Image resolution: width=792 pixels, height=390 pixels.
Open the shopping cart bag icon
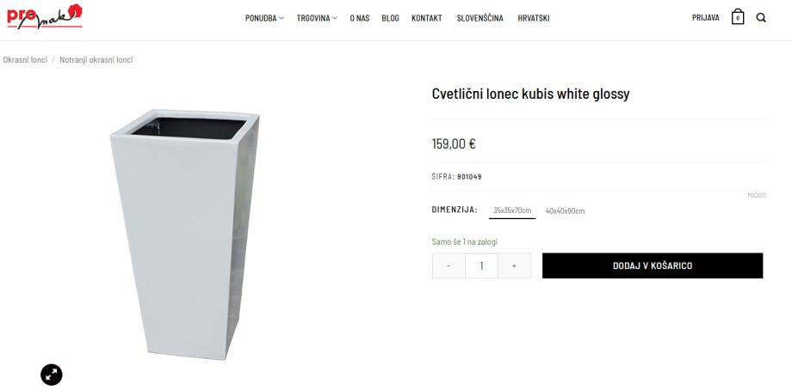click(x=738, y=18)
